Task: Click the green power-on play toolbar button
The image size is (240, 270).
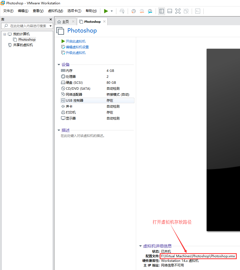Action: (106, 11)
